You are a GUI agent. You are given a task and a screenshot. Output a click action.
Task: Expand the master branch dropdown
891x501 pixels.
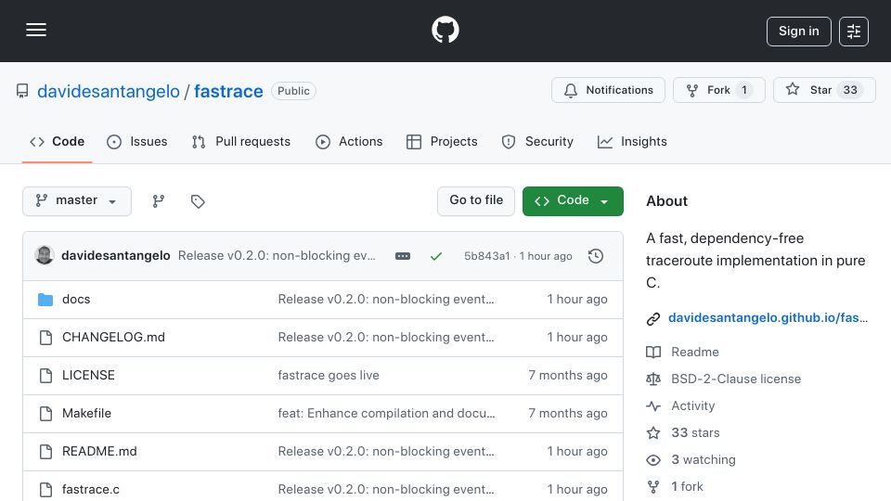(77, 201)
